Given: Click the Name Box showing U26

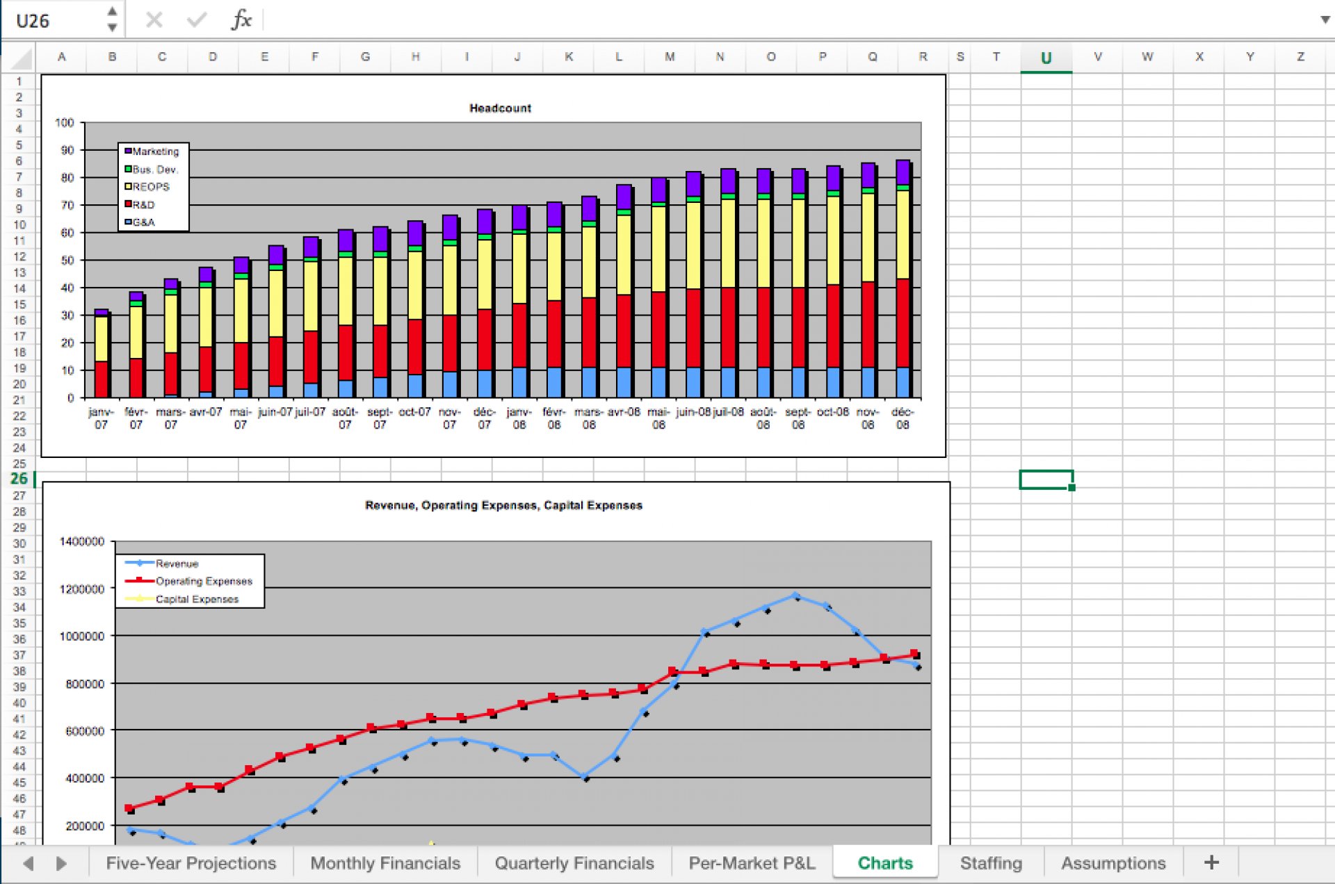Looking at the screenshot, I should pos(56,20).
